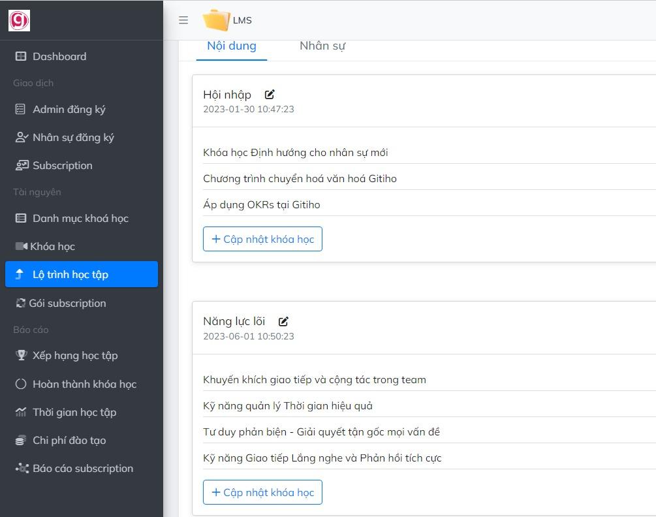Click Cập nhật khóa học under Hội nhập
This screenshot has width=656, height=517.
[262, 239]
